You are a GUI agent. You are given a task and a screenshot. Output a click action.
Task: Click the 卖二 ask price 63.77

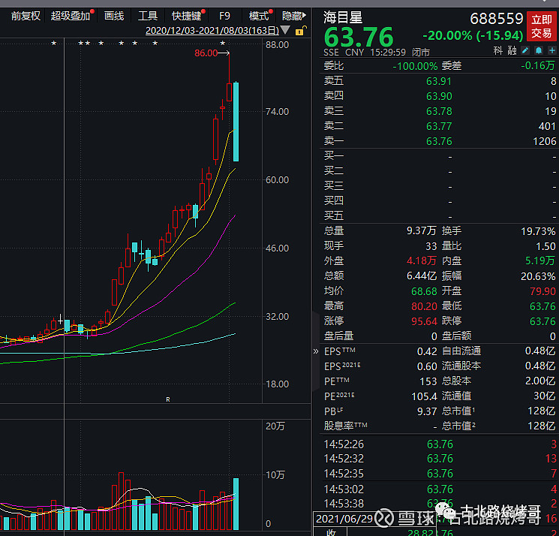(x=439, y=126)
